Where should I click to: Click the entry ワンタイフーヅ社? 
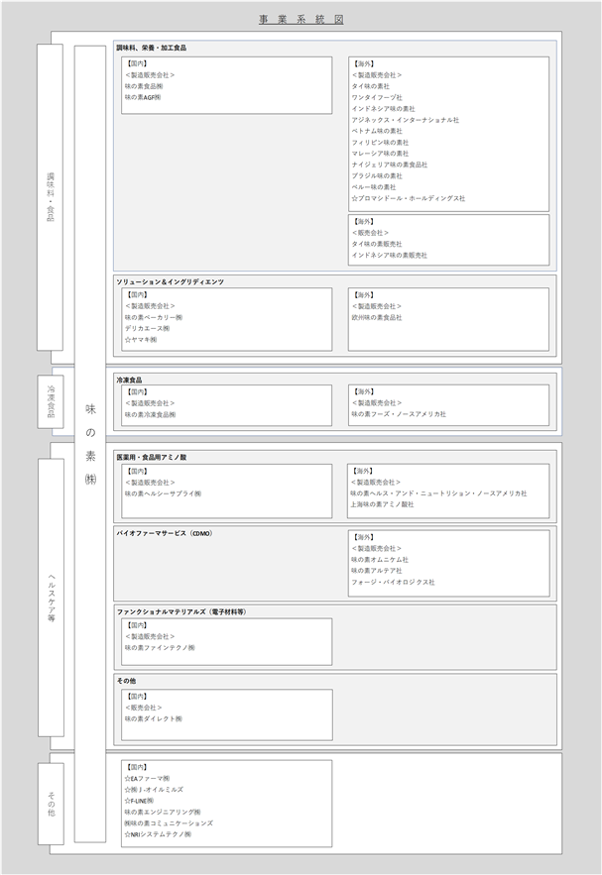click(377, 98)
